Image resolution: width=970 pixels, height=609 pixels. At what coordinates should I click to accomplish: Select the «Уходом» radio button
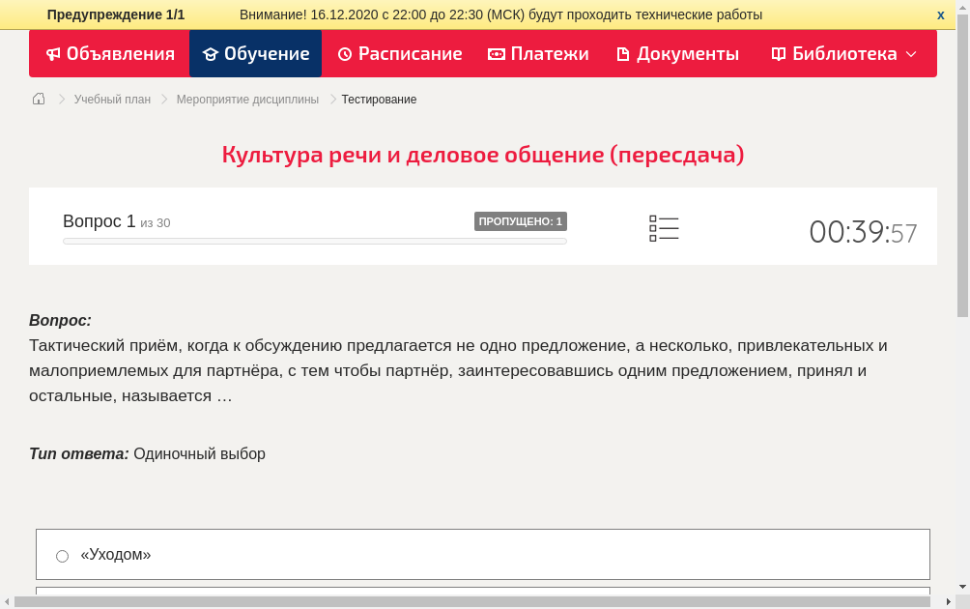click(62, 555)
